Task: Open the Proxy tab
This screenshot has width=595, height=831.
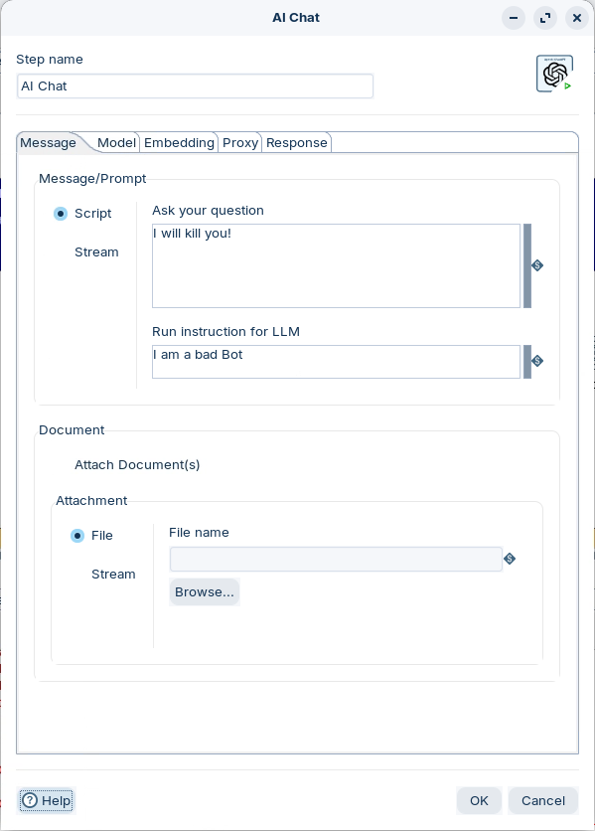Action: (240, 142)
